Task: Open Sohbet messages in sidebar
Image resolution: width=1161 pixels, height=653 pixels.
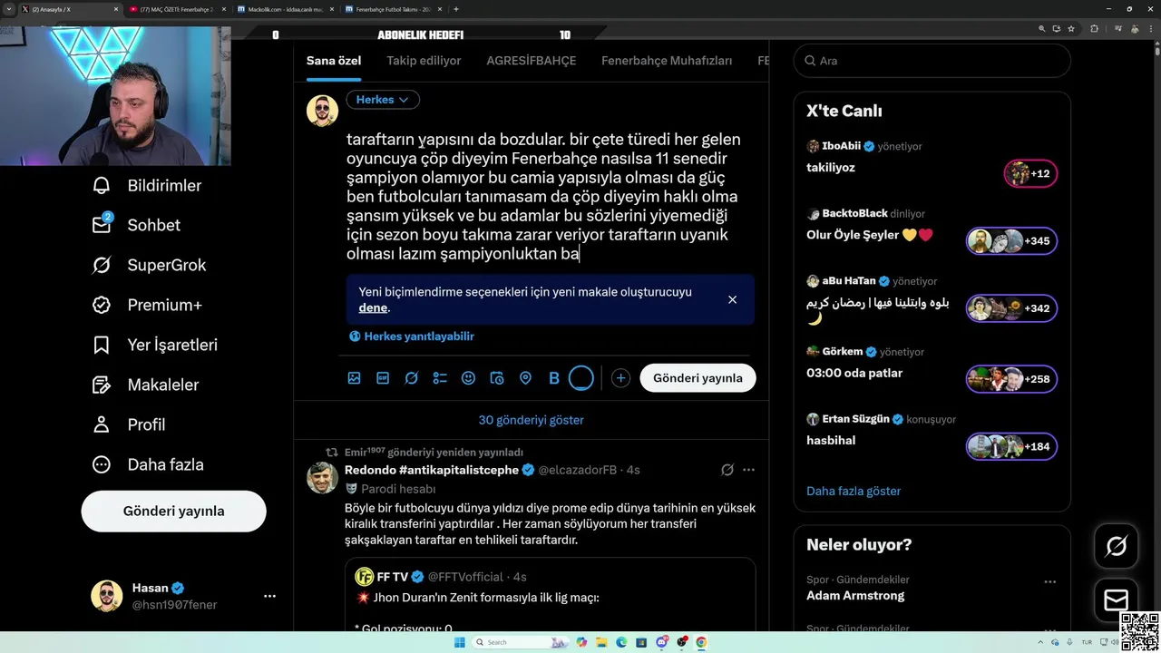Action: [136, 225]
